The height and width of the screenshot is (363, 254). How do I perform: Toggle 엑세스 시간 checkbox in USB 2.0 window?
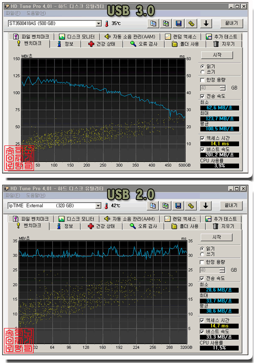pos(202,320)
